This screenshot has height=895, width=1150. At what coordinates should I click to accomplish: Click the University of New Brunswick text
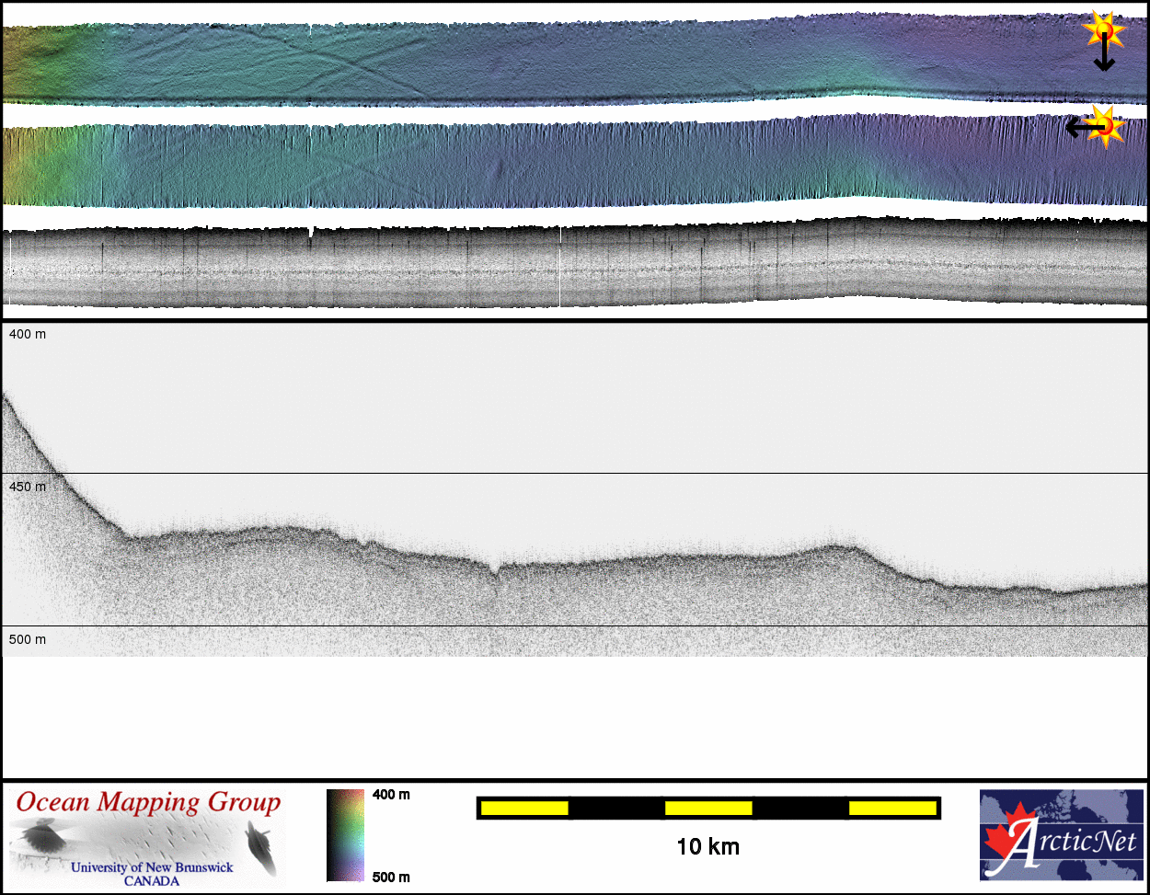pyautogui.click(x=152, y=867)
